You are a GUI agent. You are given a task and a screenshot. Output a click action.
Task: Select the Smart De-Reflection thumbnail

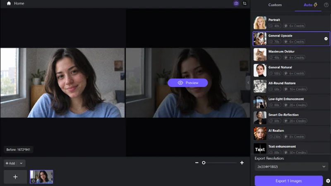pyautogui.click(x=260, y=118)
